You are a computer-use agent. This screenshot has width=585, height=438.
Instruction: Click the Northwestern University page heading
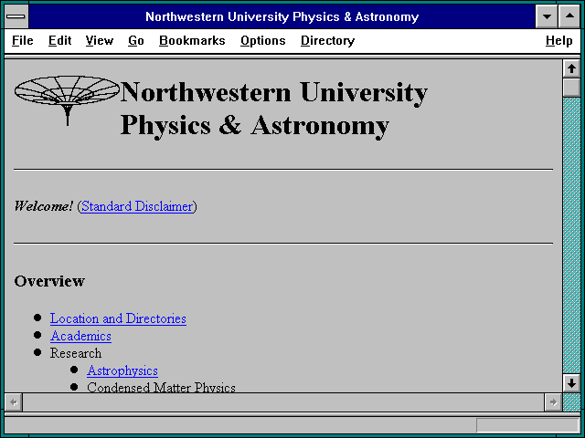(274, 109)
